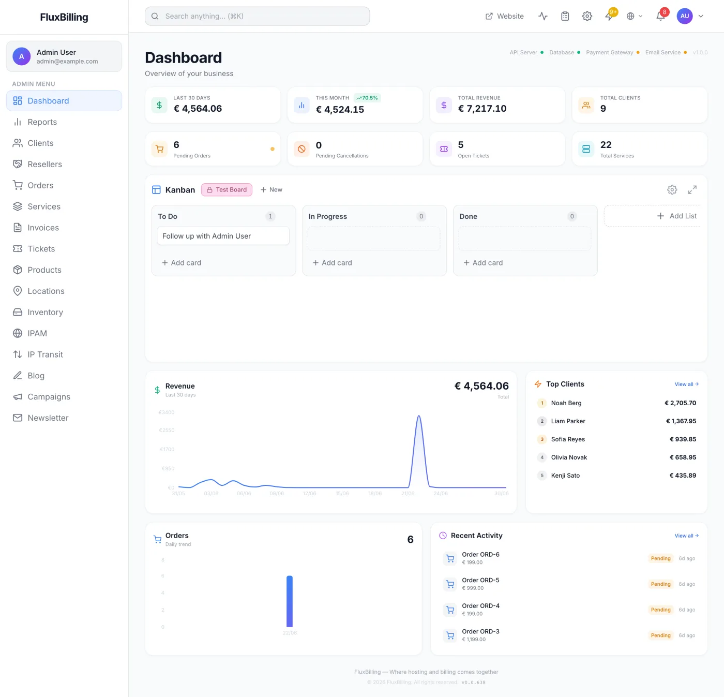Click the Database status indicator
Image resolution: width=724 pixels, height=697 pixels.
(x=565, y=52)
